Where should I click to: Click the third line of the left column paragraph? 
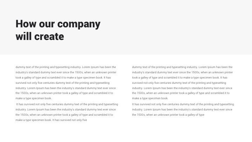tap(63, 77)
